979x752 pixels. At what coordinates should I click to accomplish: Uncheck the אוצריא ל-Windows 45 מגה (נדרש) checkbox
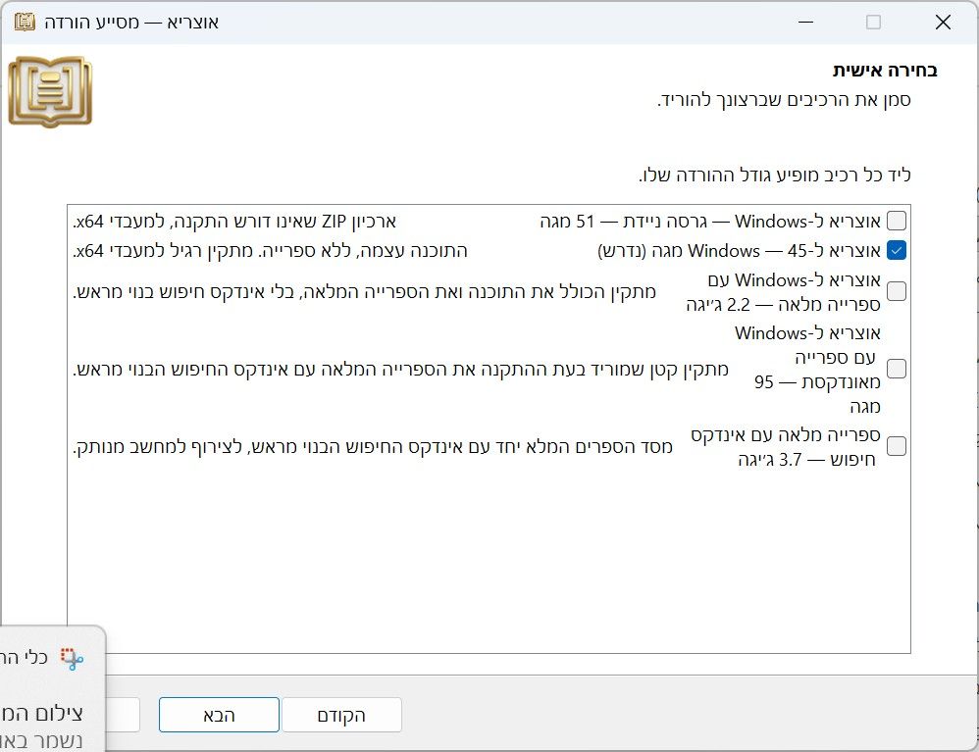[x=896, y=250]
